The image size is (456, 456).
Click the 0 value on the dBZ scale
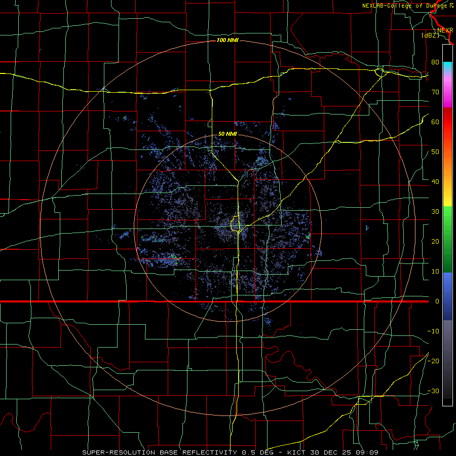click(x=437, y=301)
